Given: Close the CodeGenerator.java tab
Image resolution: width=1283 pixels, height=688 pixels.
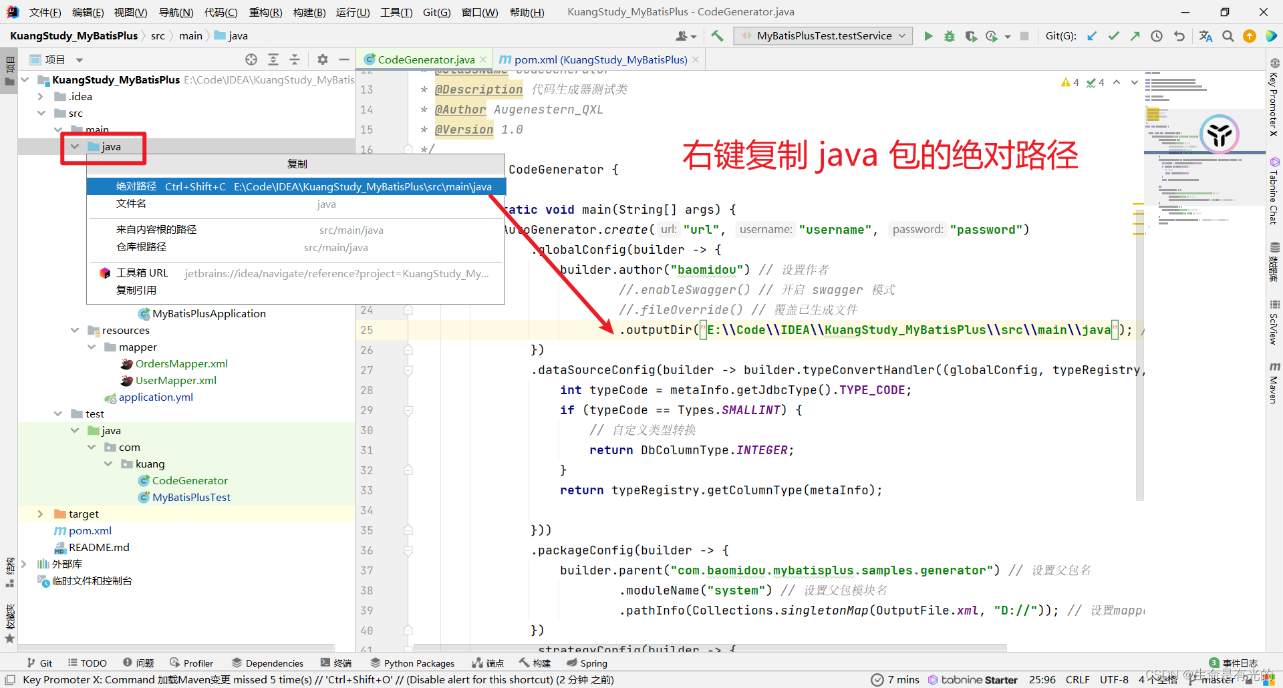Looking at the screenshot, I should click(483, 59).
